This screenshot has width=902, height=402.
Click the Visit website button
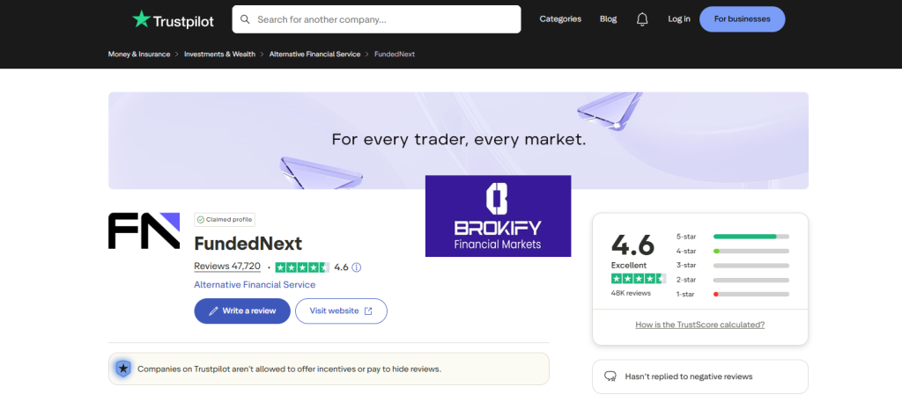point(341,311)
